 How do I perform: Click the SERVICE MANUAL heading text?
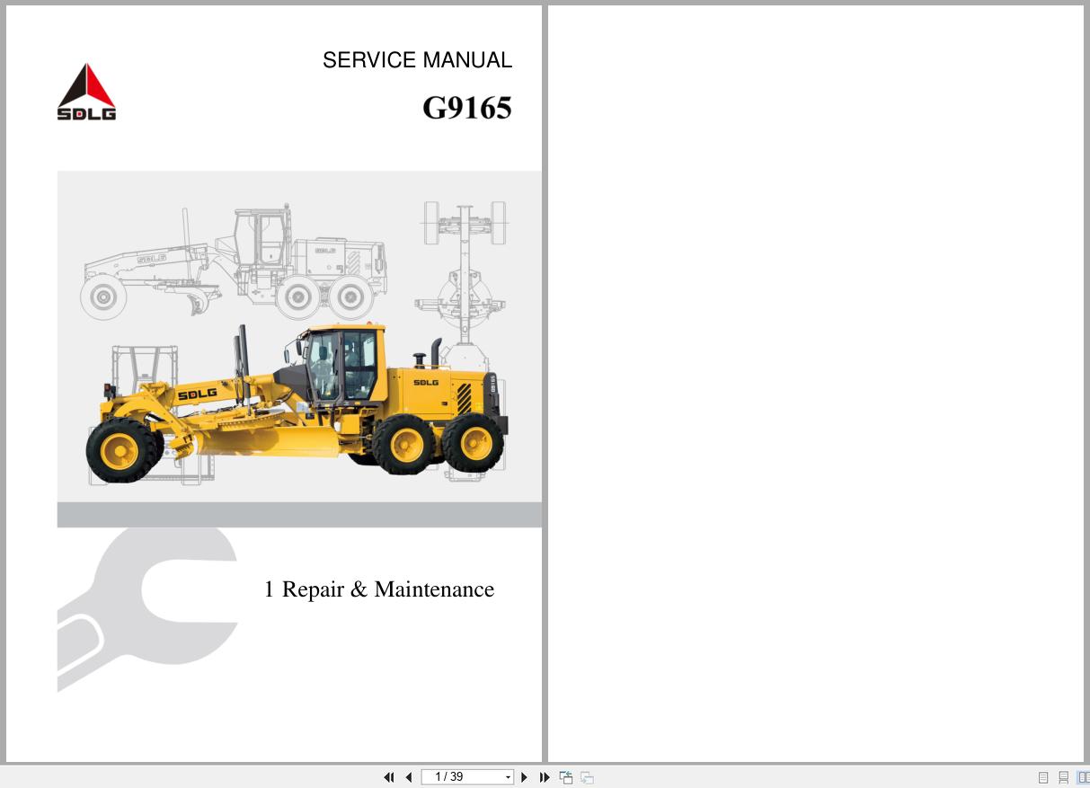coord(417,60)
